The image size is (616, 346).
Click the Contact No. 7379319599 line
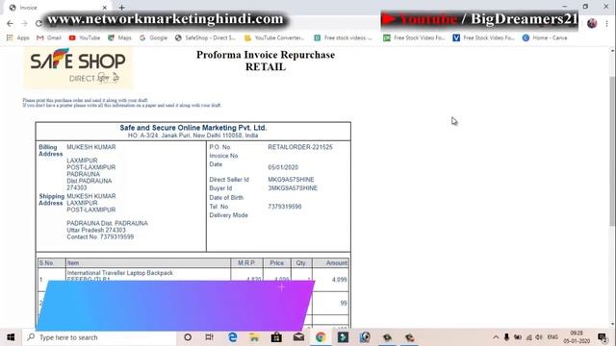point(100,237)
